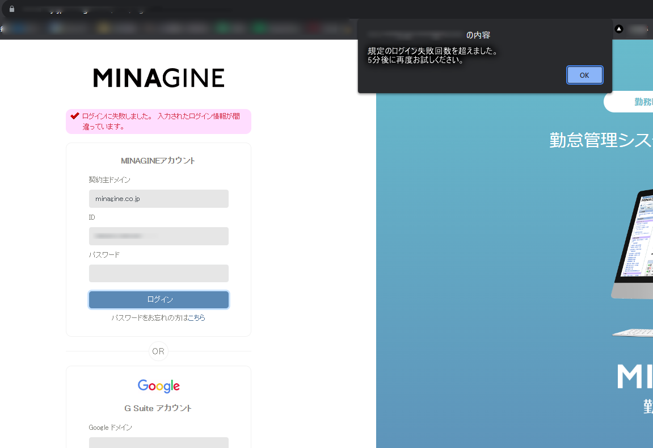Click OK in the login failure alert
Screen dimensions: 653x448
click(584, 75)
